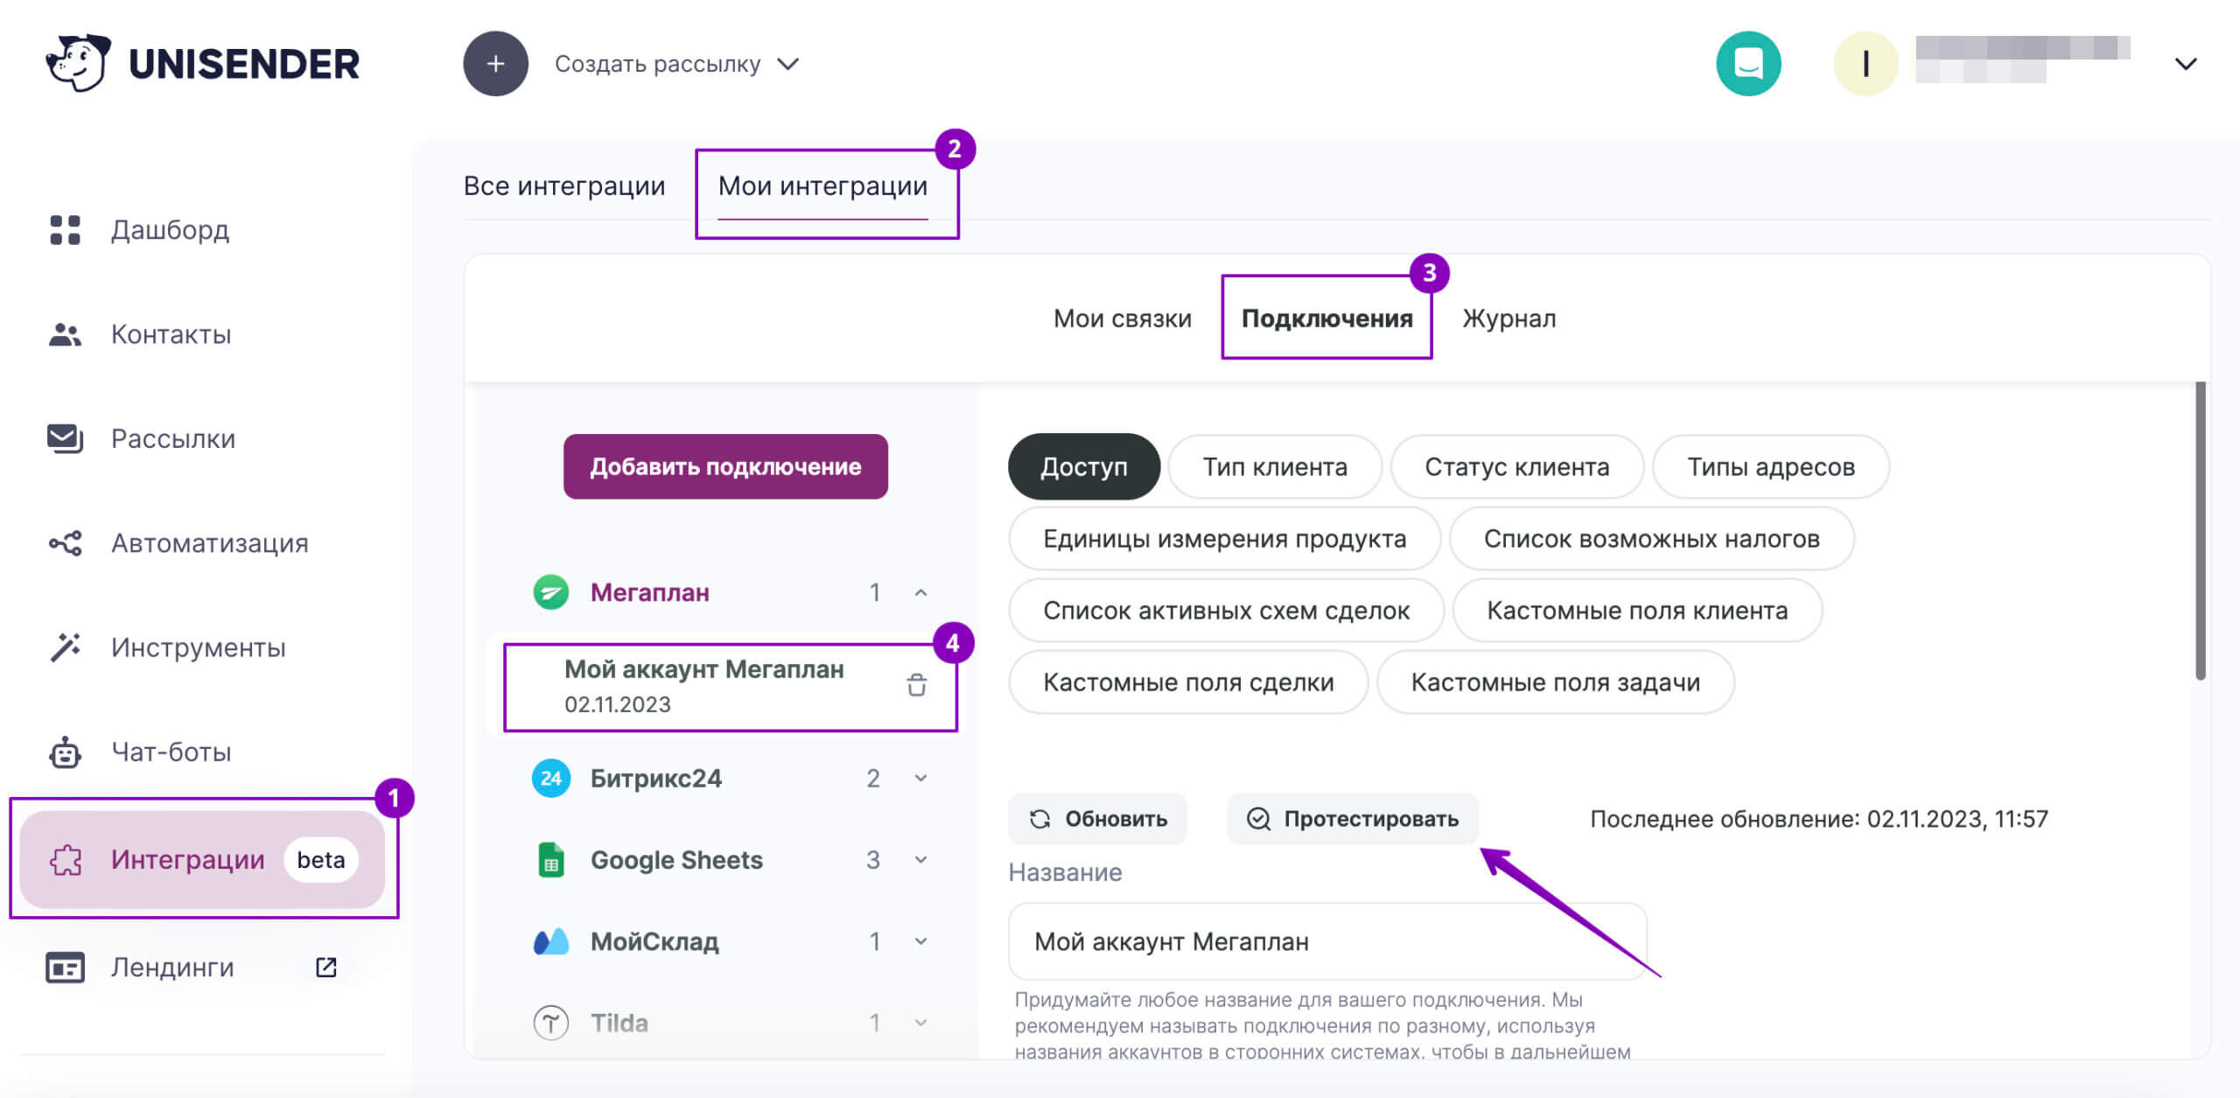
Task: Delete Мой аккаунт Мегаплан via trash icon
Action: pyautogui.click(x=916, y=685)
